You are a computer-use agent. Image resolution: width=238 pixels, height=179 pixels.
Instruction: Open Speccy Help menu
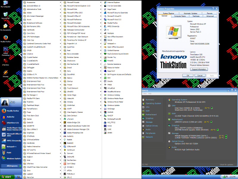150,94
